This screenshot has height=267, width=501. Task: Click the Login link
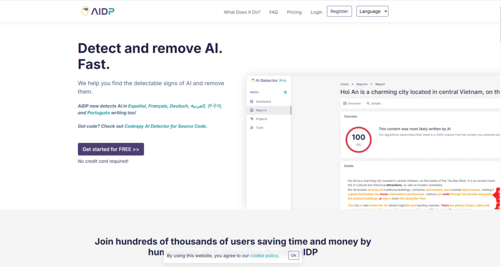[317, 12]
